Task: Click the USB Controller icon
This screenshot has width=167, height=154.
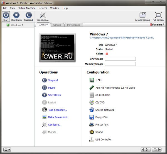Action: 92,139
